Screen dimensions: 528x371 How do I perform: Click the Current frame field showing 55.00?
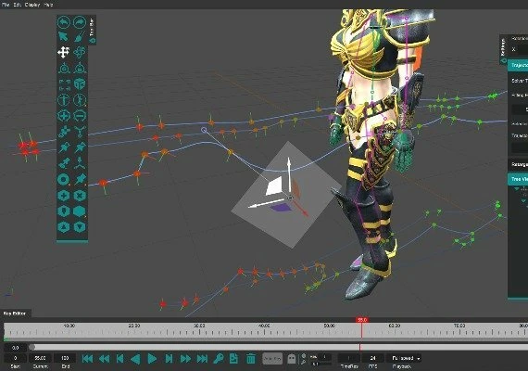(40, 358)
